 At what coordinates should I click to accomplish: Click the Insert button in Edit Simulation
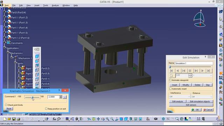click(175, 85)
